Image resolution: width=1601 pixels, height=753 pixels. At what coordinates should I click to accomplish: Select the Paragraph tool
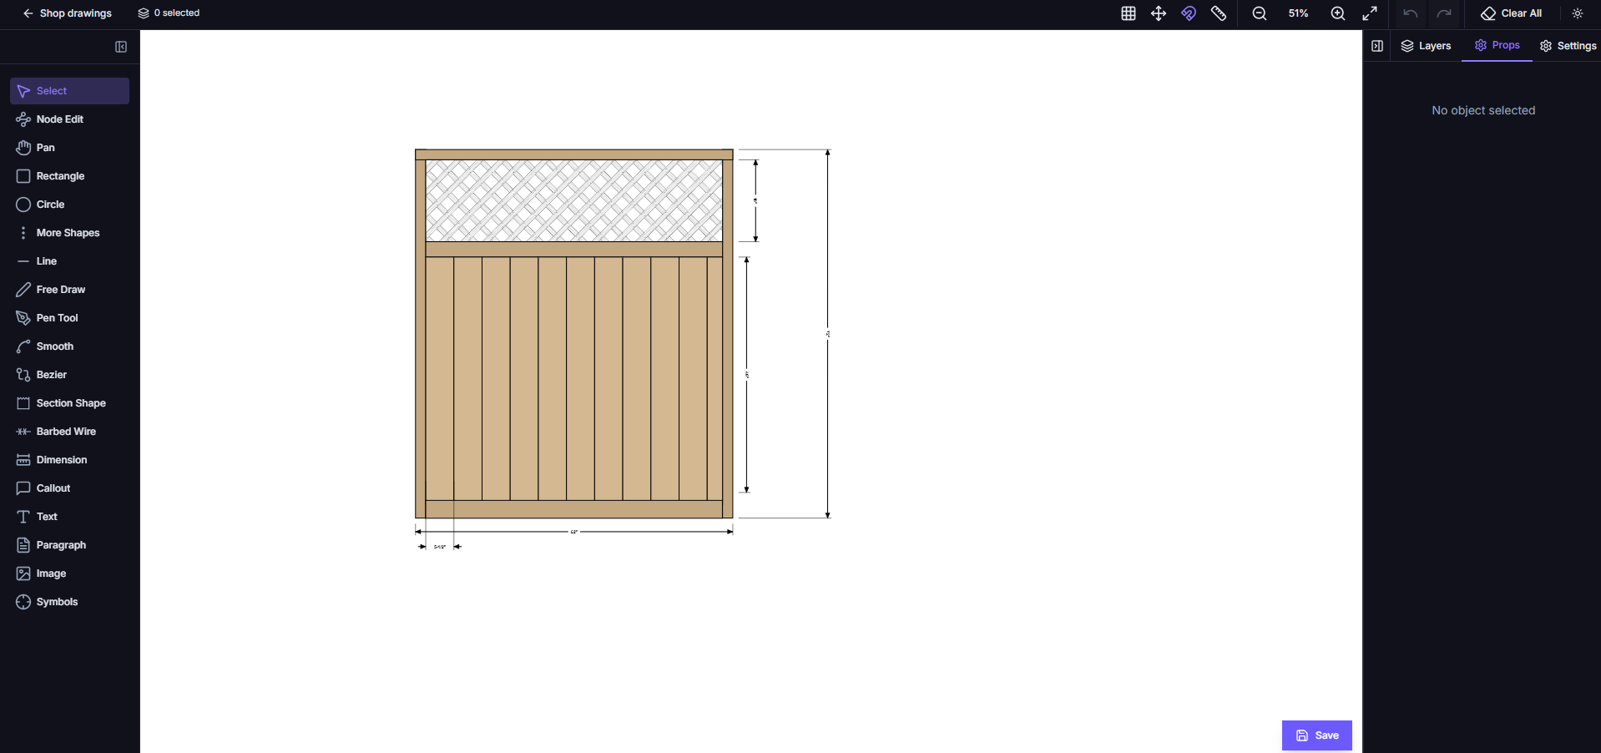[69, 545]
